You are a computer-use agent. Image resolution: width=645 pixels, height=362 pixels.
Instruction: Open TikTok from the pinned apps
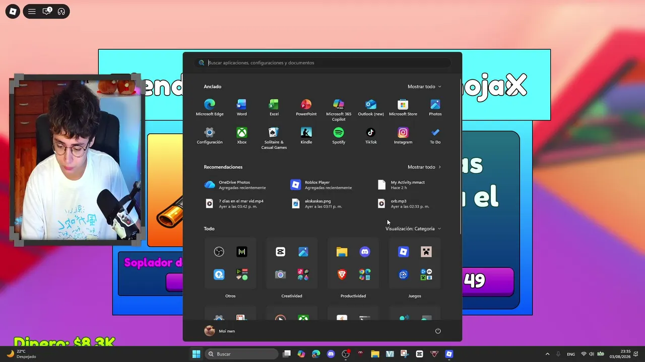(x=371, y=136)
